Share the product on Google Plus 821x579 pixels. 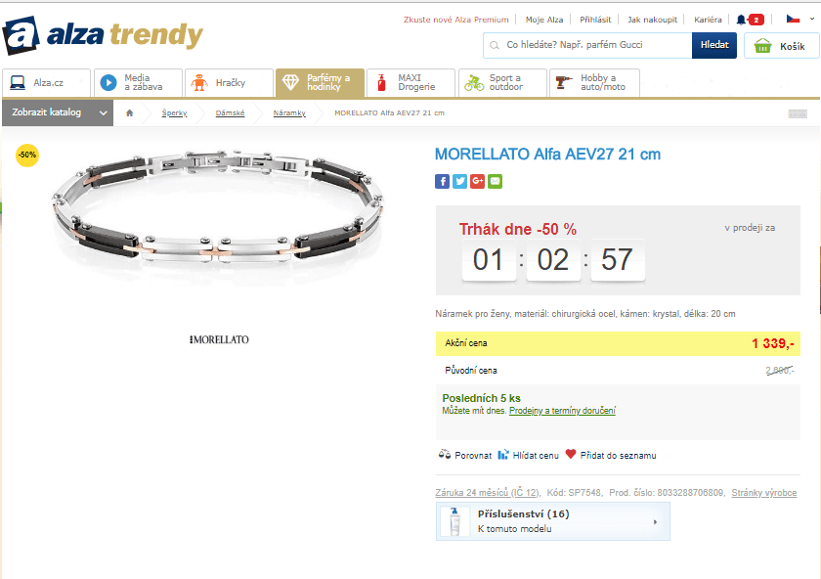pyautogui.click(x=477, y=181)
